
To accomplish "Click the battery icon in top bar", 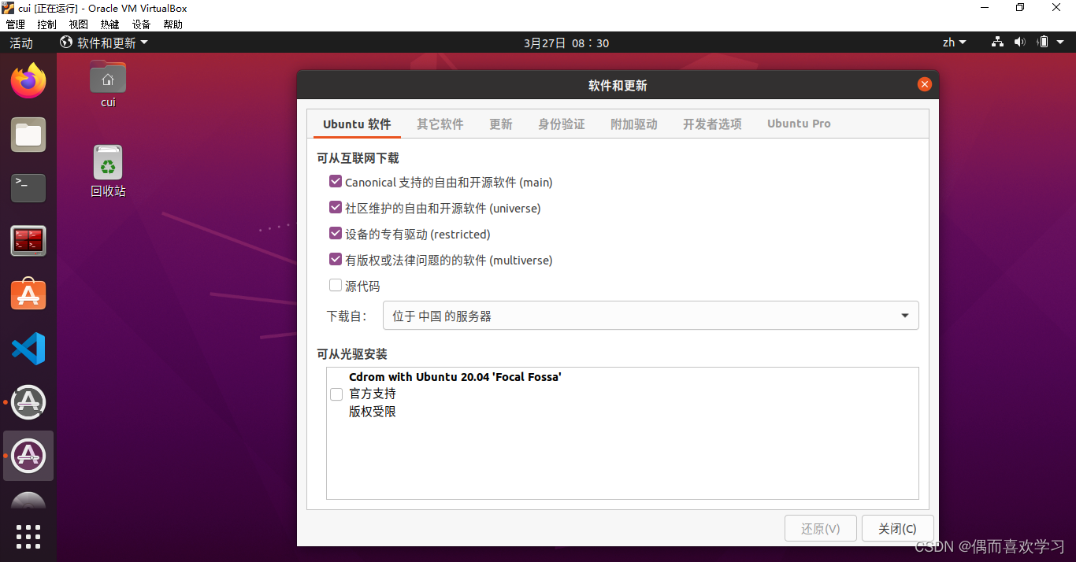I will click(1043, 43).
